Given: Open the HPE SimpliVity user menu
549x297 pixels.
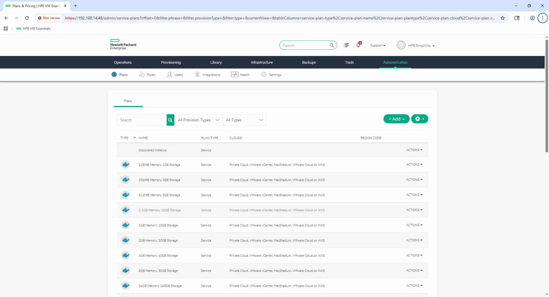Looking at the screenshot, I should [x=416, y=46].
